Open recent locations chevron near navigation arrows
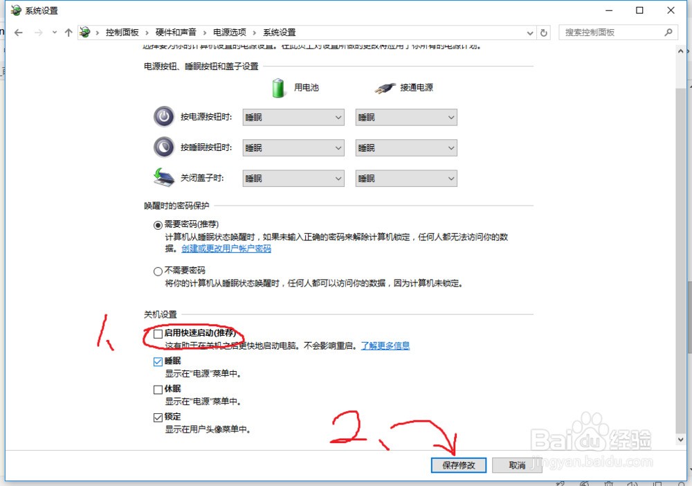 coord(54,33)
